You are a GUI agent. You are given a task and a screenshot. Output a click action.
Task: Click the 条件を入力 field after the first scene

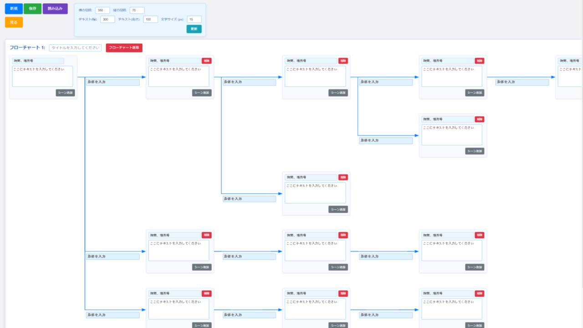[113, 82]
